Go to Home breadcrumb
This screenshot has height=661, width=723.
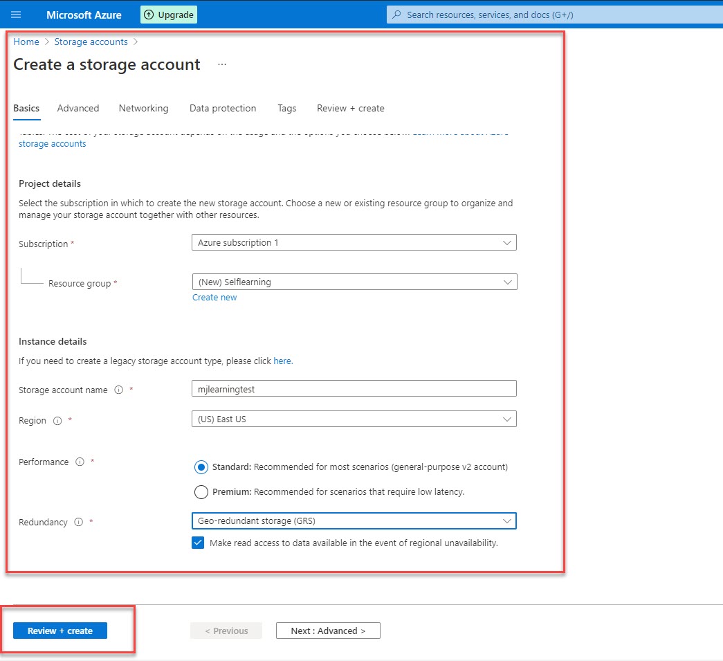26,42
